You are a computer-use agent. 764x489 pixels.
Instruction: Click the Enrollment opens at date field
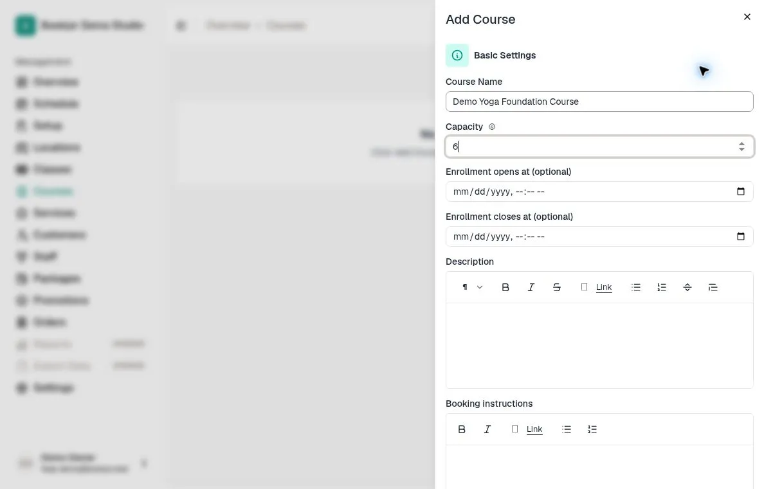pos(599,191)
